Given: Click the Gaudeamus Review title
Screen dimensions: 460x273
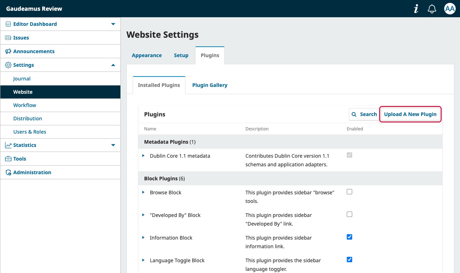Looking at the screenshot, I should (x=34, y=9).
